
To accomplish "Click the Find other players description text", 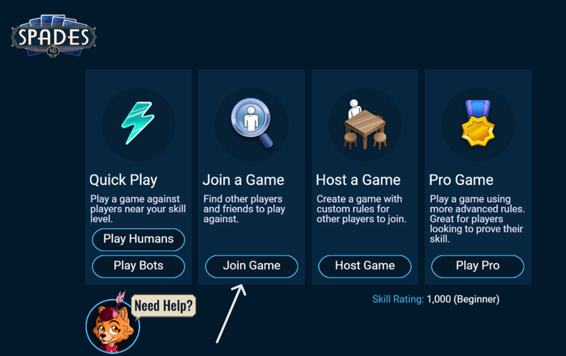I will click(244, 209).
